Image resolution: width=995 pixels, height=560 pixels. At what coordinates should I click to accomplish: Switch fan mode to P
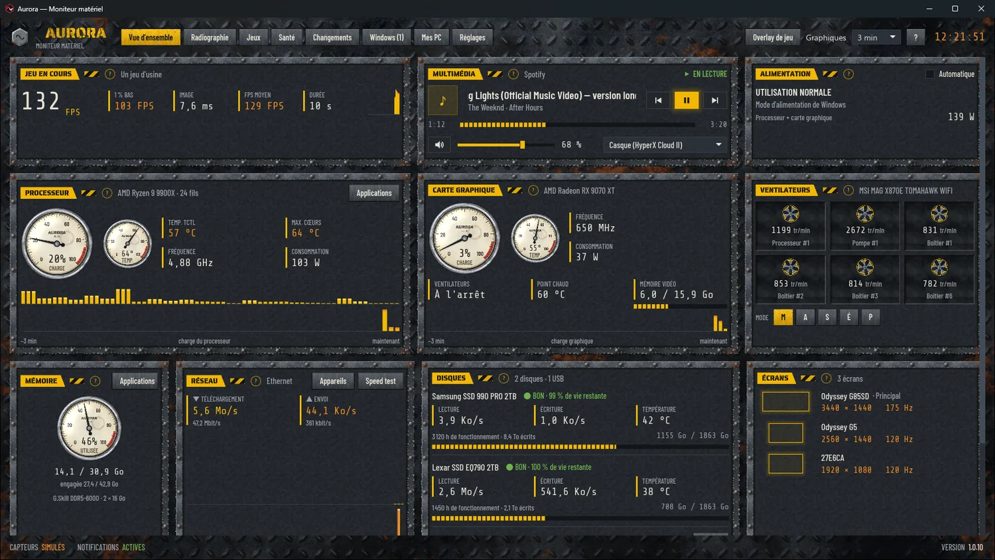[x=871, y=317]
